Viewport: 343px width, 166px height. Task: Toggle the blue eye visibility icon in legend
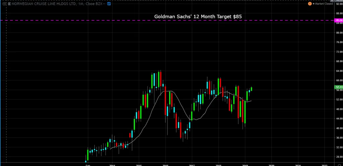coord(109,4)
